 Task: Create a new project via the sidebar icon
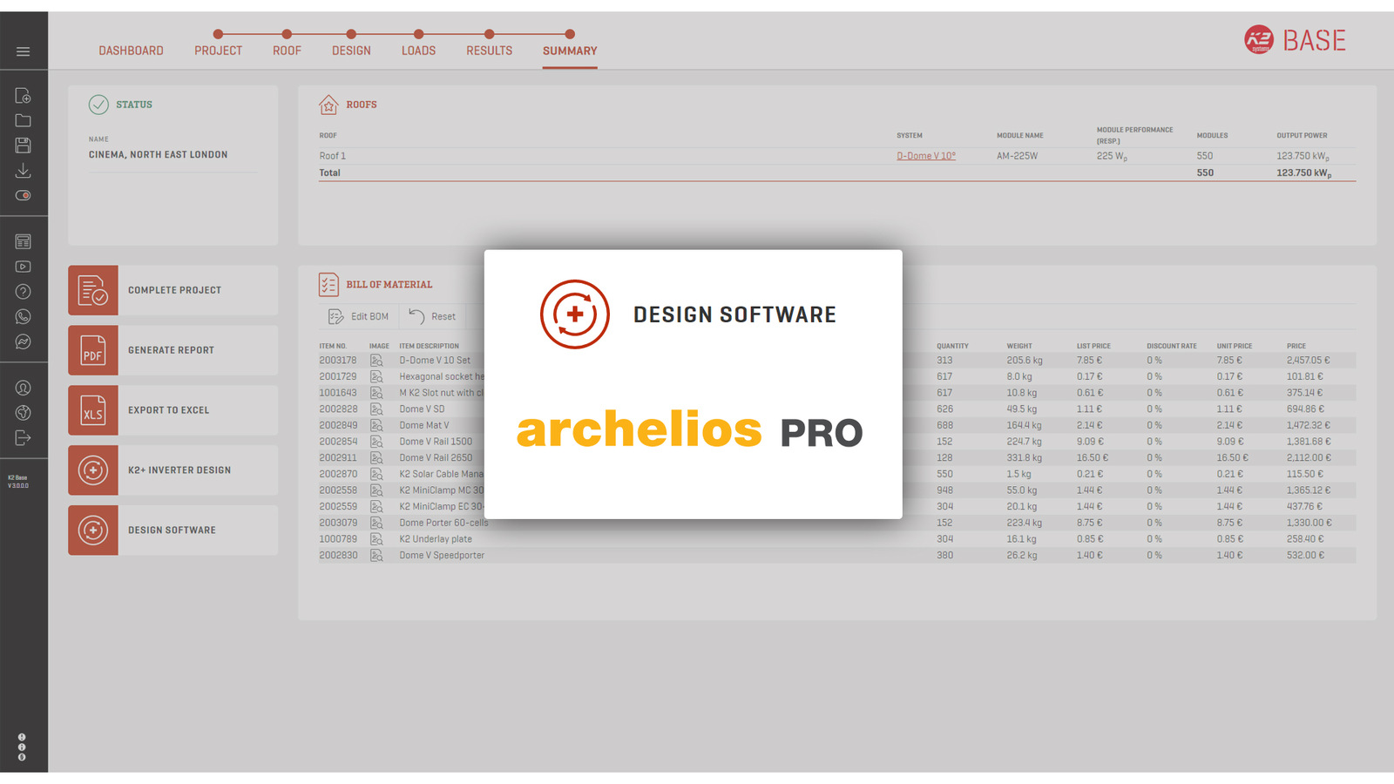tap(24, 94)
